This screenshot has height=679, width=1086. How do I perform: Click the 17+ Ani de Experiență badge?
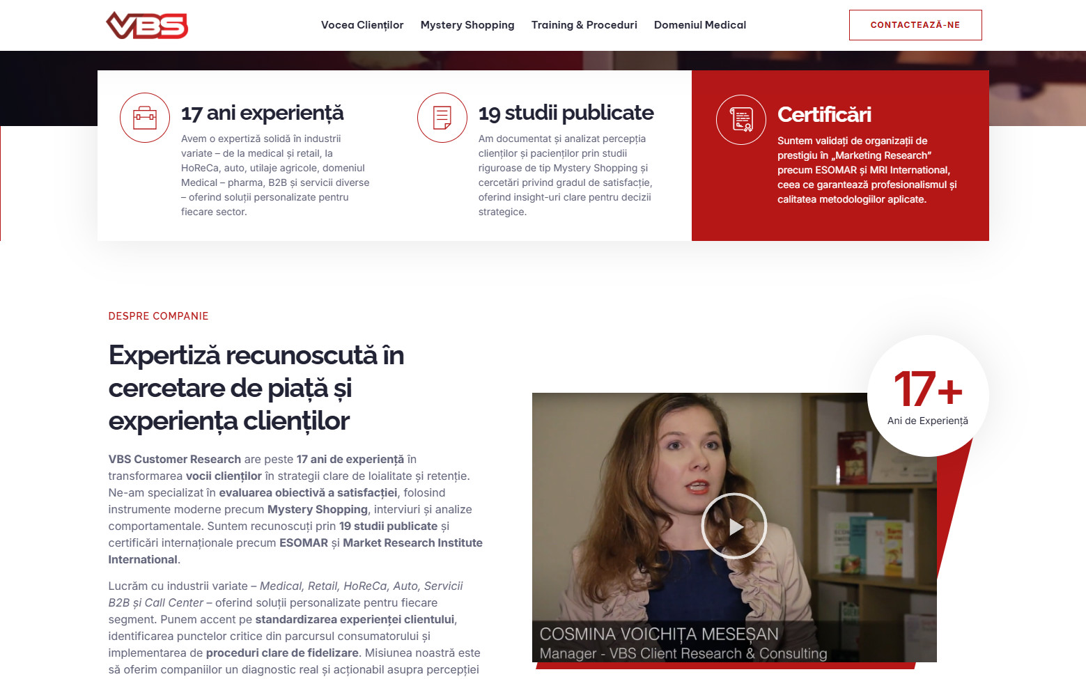[927, 396]
